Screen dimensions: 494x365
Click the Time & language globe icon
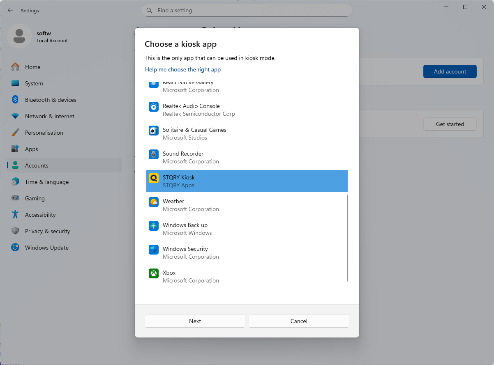(x=15, y=182)
